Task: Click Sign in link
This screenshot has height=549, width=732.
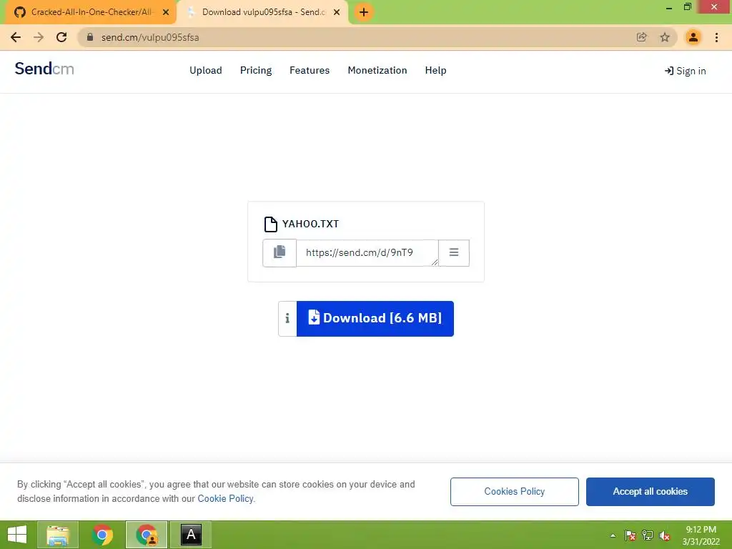Action: coord(686,71)
